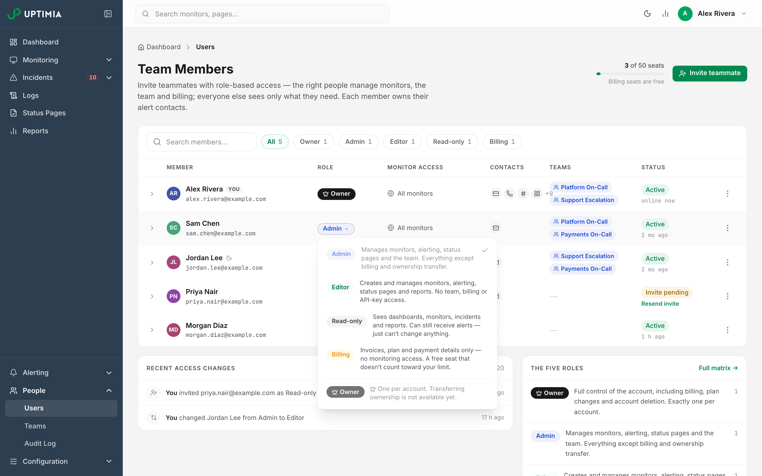Select the Read-only role option in dropdown
Screen dimensions: 762x476
407,325
